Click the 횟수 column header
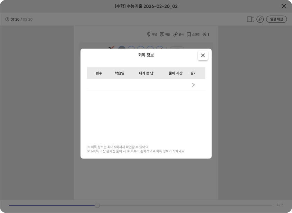Screen dimensions: 292x213 pos(99,73)
